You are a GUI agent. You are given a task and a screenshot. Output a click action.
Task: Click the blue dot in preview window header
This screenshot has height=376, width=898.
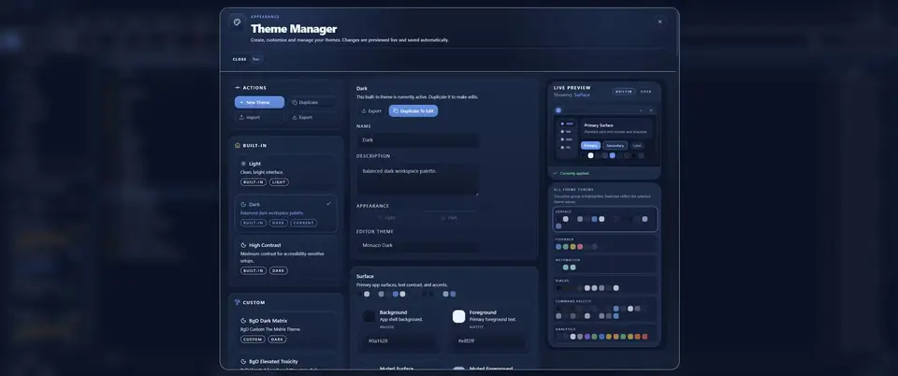[x=558, y=110]
